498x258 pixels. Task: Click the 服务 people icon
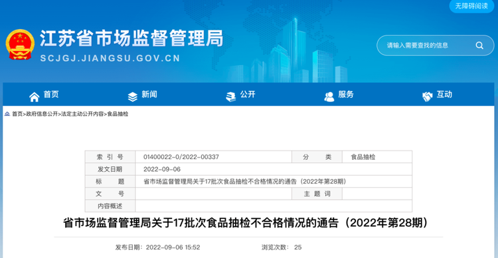[x=329, y=97]
